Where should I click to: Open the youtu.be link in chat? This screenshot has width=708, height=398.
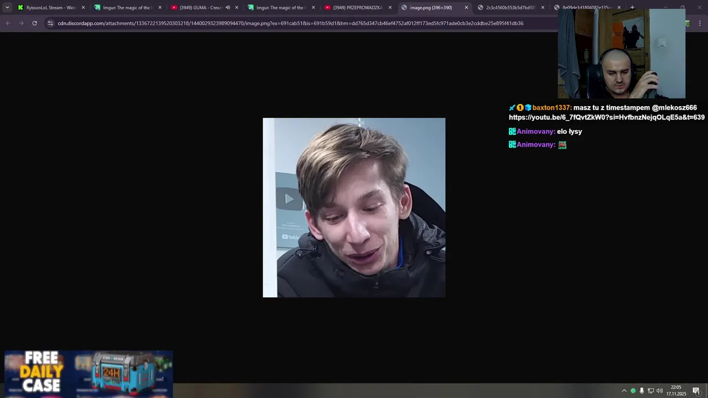[607, 117]
